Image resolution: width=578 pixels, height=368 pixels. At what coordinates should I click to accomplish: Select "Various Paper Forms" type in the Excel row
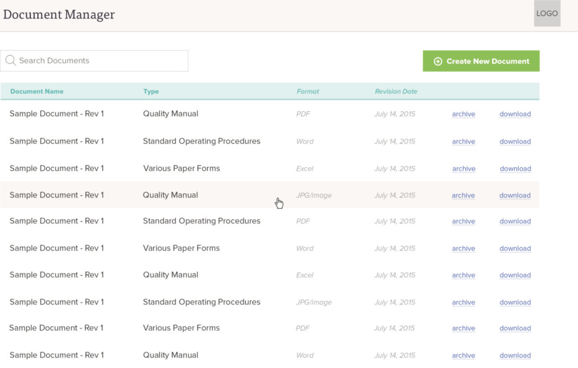(x=182, y=168)
